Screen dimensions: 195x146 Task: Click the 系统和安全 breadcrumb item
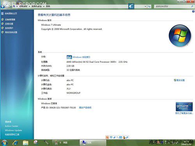[37, 6]
